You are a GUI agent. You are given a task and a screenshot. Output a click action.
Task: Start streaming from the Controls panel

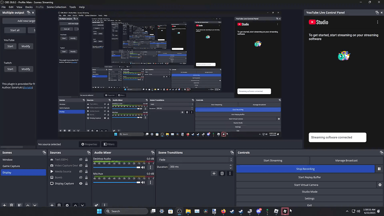tap(272, 160)
